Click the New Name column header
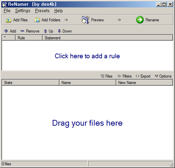 pos(145,83)
